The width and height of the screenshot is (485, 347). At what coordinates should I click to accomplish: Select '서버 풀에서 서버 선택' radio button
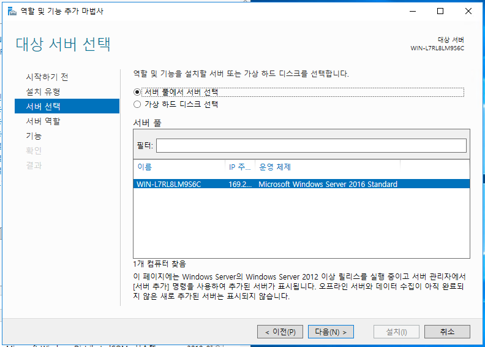[x=137, y=92]
